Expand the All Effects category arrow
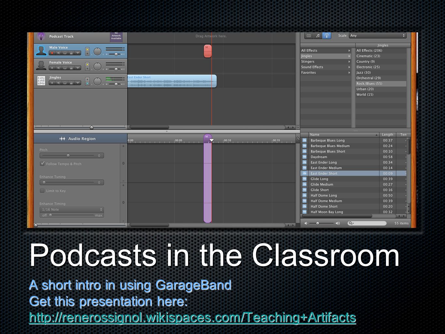This screenshot has width=445, height=334. pyautogui.click(x=349, y=51)
